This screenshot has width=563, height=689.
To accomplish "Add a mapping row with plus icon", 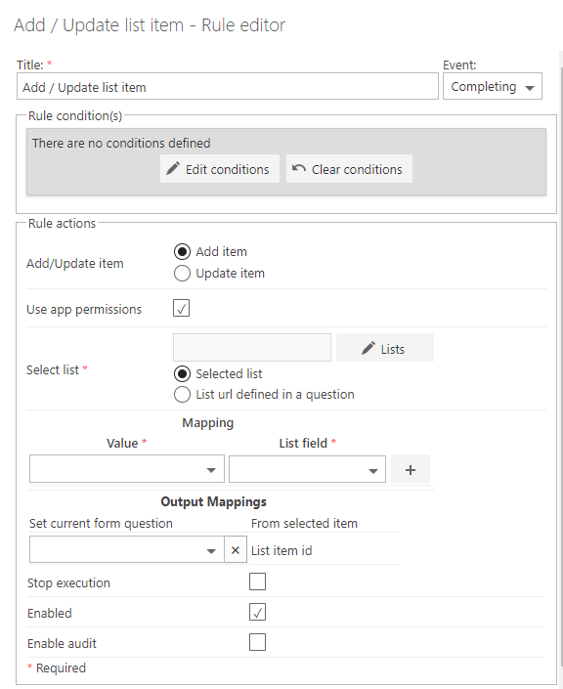I will coord(411,470).
